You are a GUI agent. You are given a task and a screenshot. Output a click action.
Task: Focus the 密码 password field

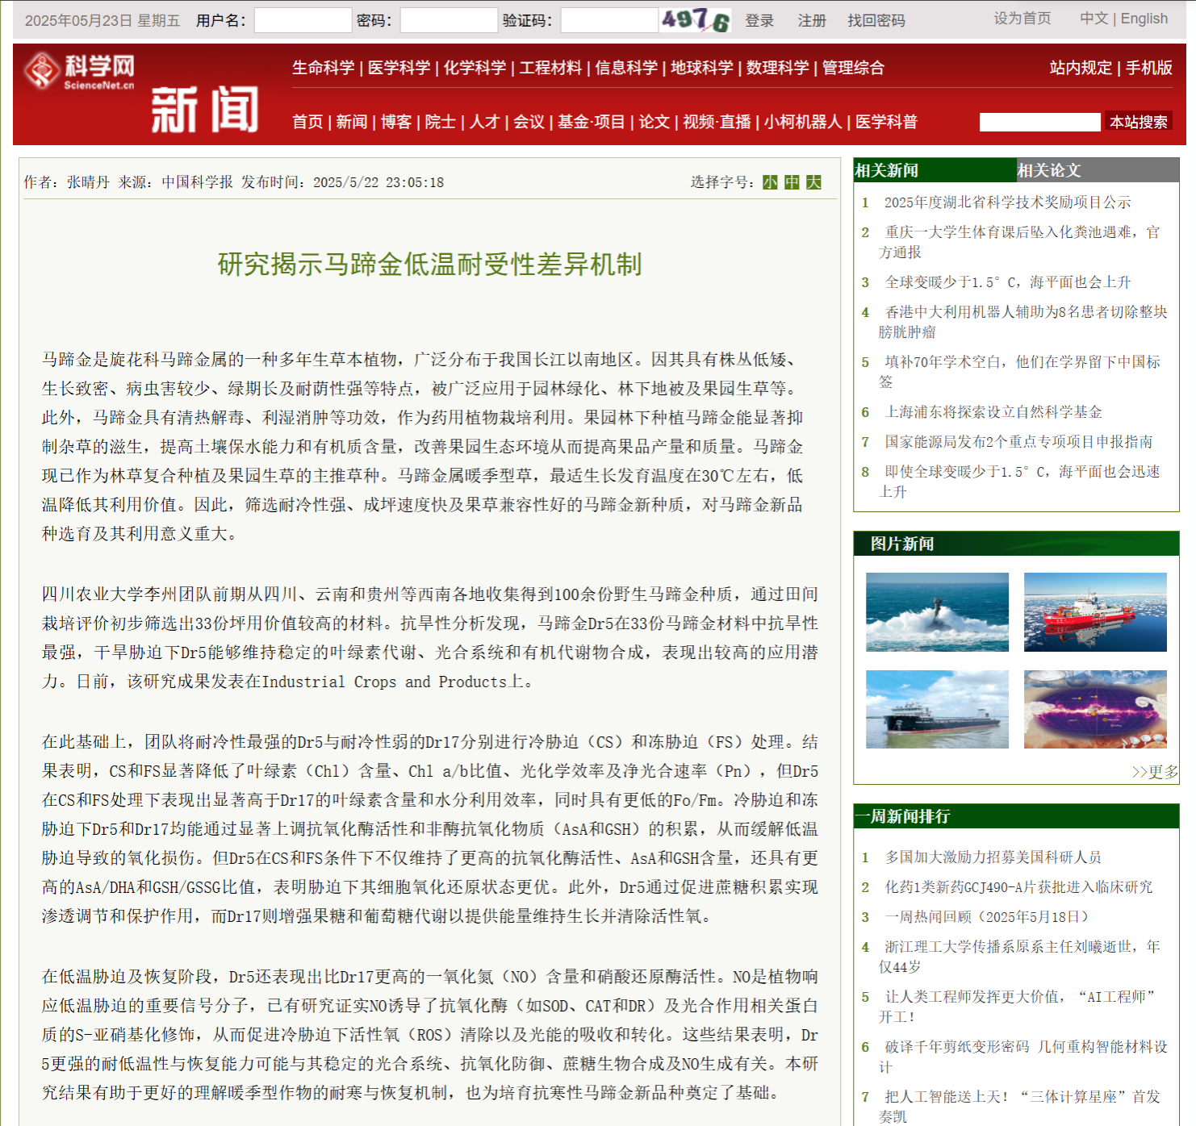pos(449,20)
